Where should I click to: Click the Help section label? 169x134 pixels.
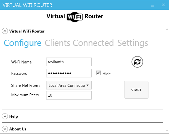(x=14, y=116)
